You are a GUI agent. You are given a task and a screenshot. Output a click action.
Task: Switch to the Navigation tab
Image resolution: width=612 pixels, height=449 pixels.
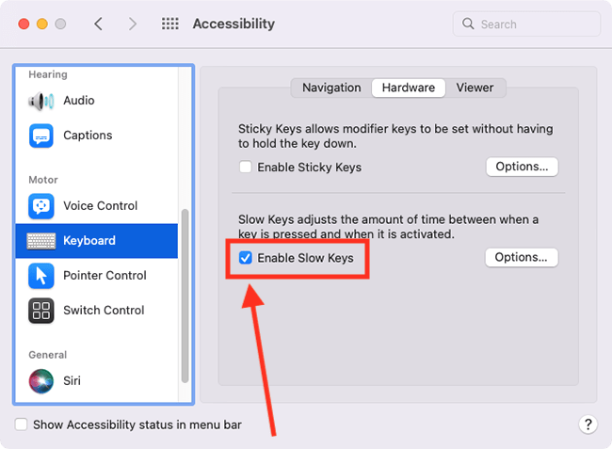(331, 88)
